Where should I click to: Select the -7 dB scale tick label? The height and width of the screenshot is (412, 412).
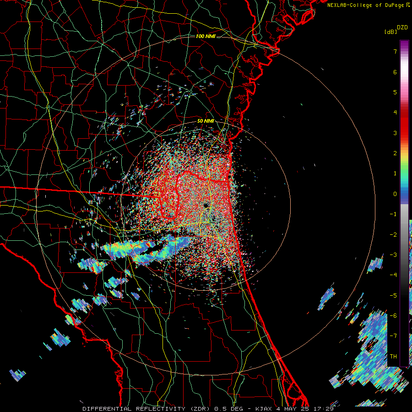coord(393,336)
